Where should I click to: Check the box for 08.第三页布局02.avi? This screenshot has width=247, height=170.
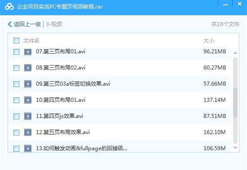point(16,68)
